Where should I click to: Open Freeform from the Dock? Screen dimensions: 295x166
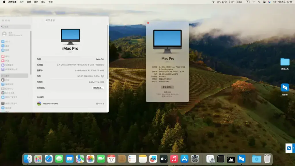153,159
